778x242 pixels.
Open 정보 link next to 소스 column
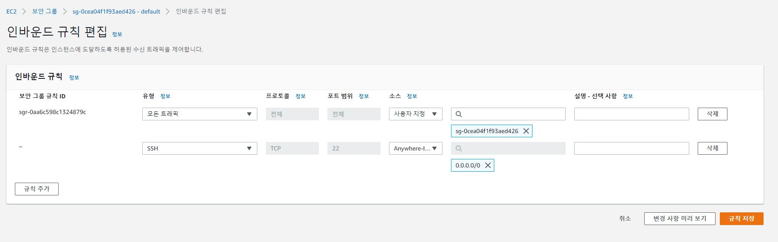tap(412, 96)
